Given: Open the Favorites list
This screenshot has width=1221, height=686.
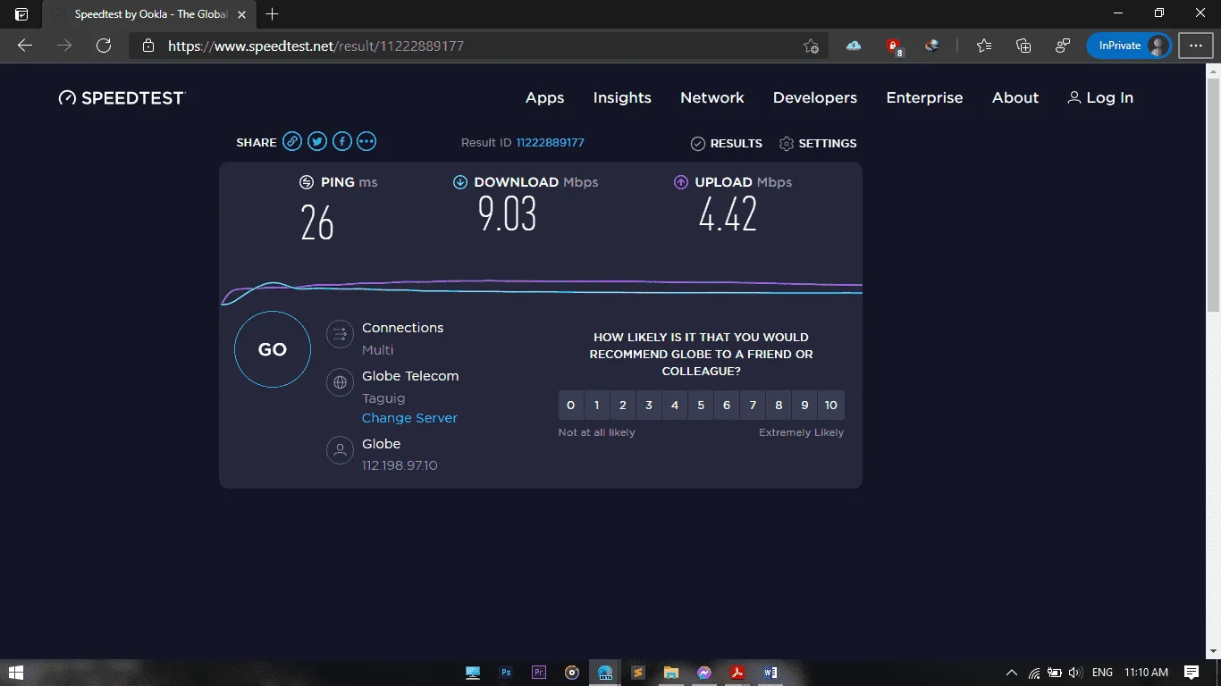Looking at the screenshot, I should click(984, 46).
